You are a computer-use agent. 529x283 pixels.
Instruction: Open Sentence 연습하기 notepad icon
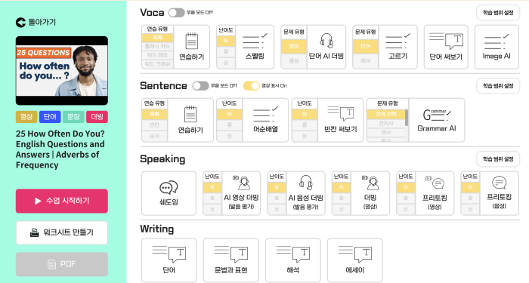click(x=190, y=114)
